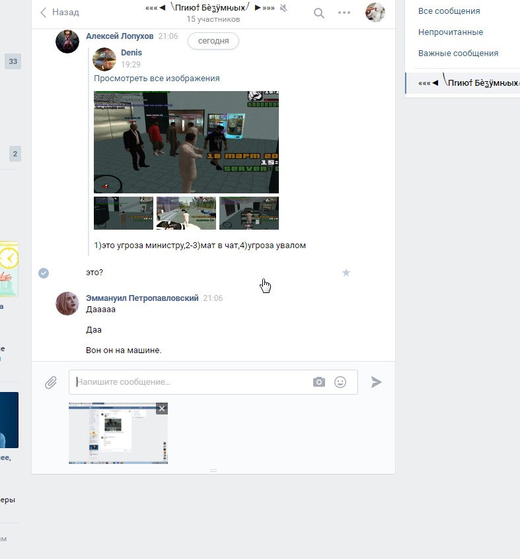Image resolution: width=520 pixels, height=559 pixels.
Task: Open Denis's profile from forwarded message
Action: pos(131,52)
